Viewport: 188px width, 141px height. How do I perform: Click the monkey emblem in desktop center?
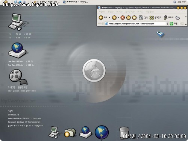point(94,70)
